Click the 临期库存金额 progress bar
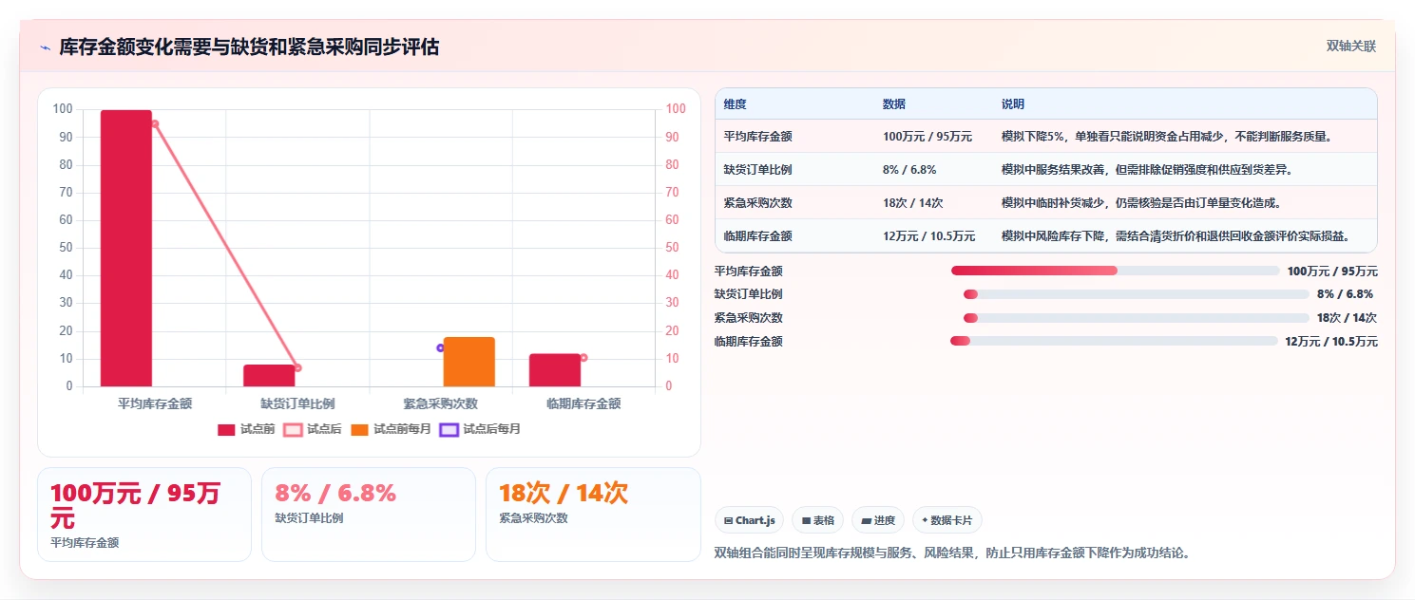This screenshot has width=1415, height=600. pos(1114,341)
